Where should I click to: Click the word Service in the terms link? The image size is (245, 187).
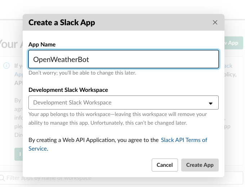(x=37, y=148)
